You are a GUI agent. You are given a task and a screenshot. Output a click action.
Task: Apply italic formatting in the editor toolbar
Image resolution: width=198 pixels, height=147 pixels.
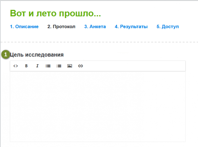click(x=37, y=66)
